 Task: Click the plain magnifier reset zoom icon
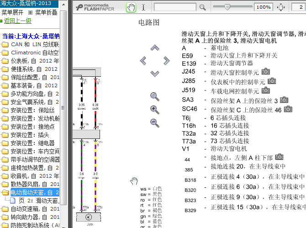pyautogui.click(x=155, y=96)
